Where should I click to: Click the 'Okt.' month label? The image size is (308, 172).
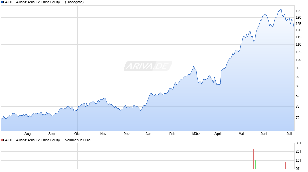click(x=77, y=134)
